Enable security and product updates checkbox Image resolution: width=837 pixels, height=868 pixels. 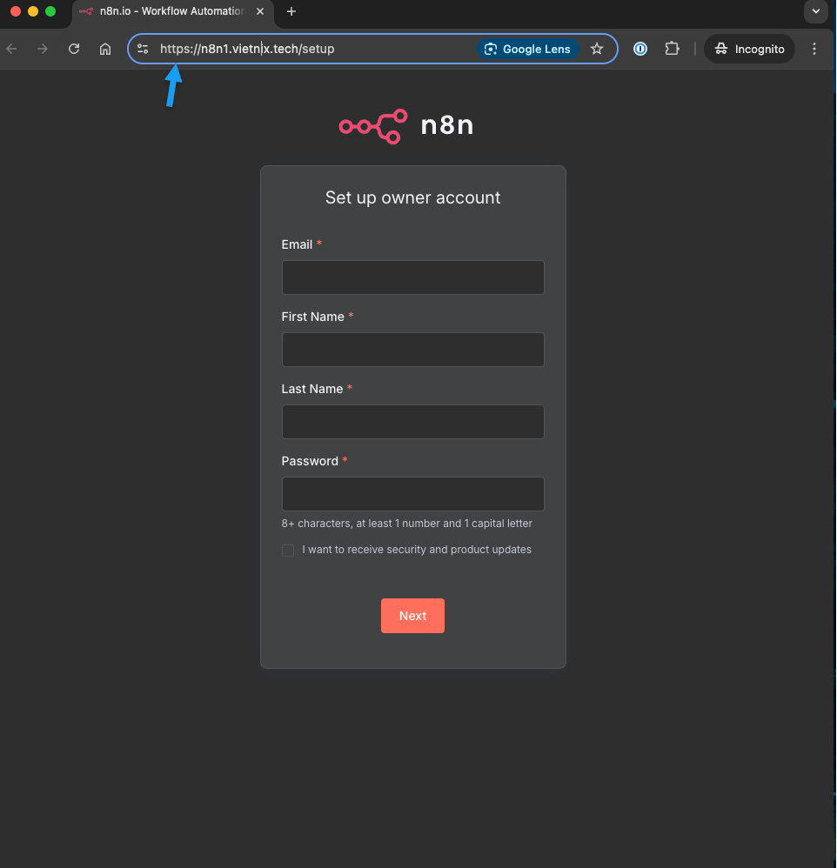[x=288, y=551]
